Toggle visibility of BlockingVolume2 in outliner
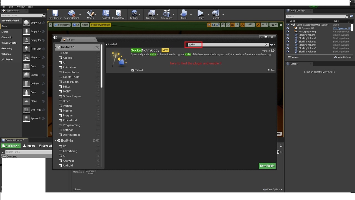 click(x=288, y=38)
